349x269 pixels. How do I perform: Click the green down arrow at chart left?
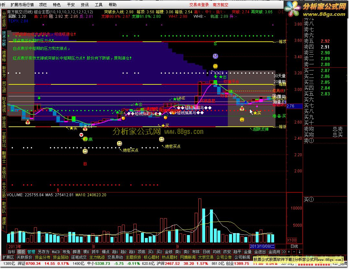click(39, 98)
